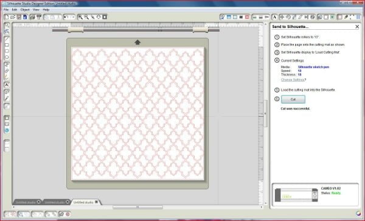Close the second Untitled studio tab
The height and width of the screenshot is (221, 365).
(68, 202)
